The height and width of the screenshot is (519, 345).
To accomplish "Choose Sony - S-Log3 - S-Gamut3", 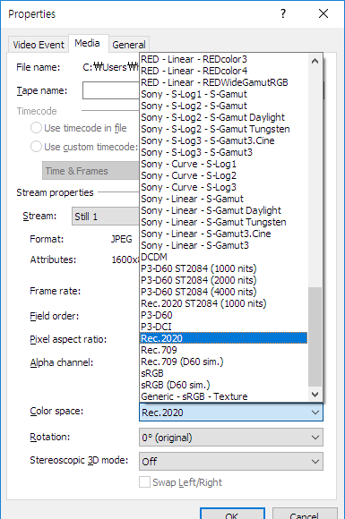I will pyautogui.click(x=224, y=152).
